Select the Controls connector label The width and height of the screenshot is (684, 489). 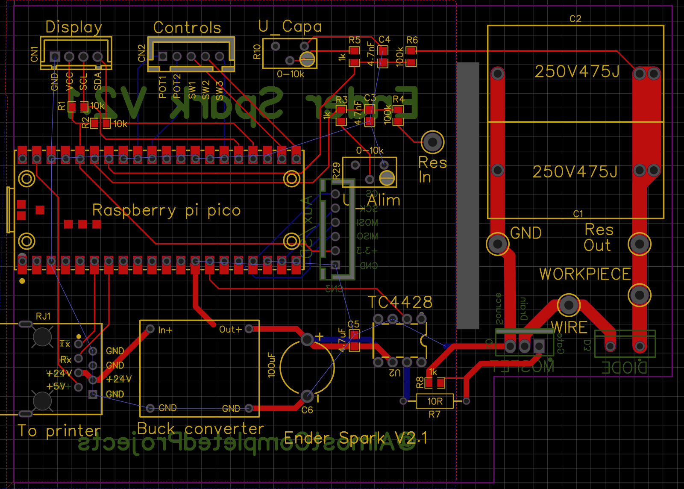pos(187,28)
